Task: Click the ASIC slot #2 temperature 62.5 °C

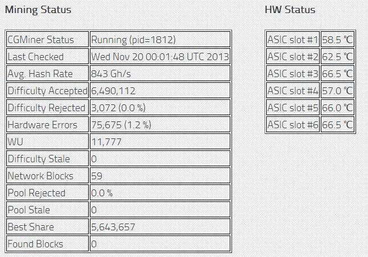Action: (337, 56)
